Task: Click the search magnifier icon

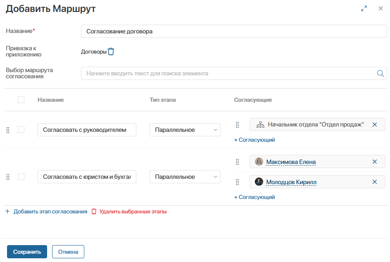Action: click(x=380, y=73)
